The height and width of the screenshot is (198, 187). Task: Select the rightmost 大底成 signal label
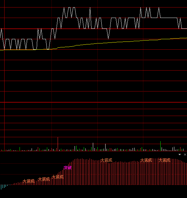(x=164, y=160)
